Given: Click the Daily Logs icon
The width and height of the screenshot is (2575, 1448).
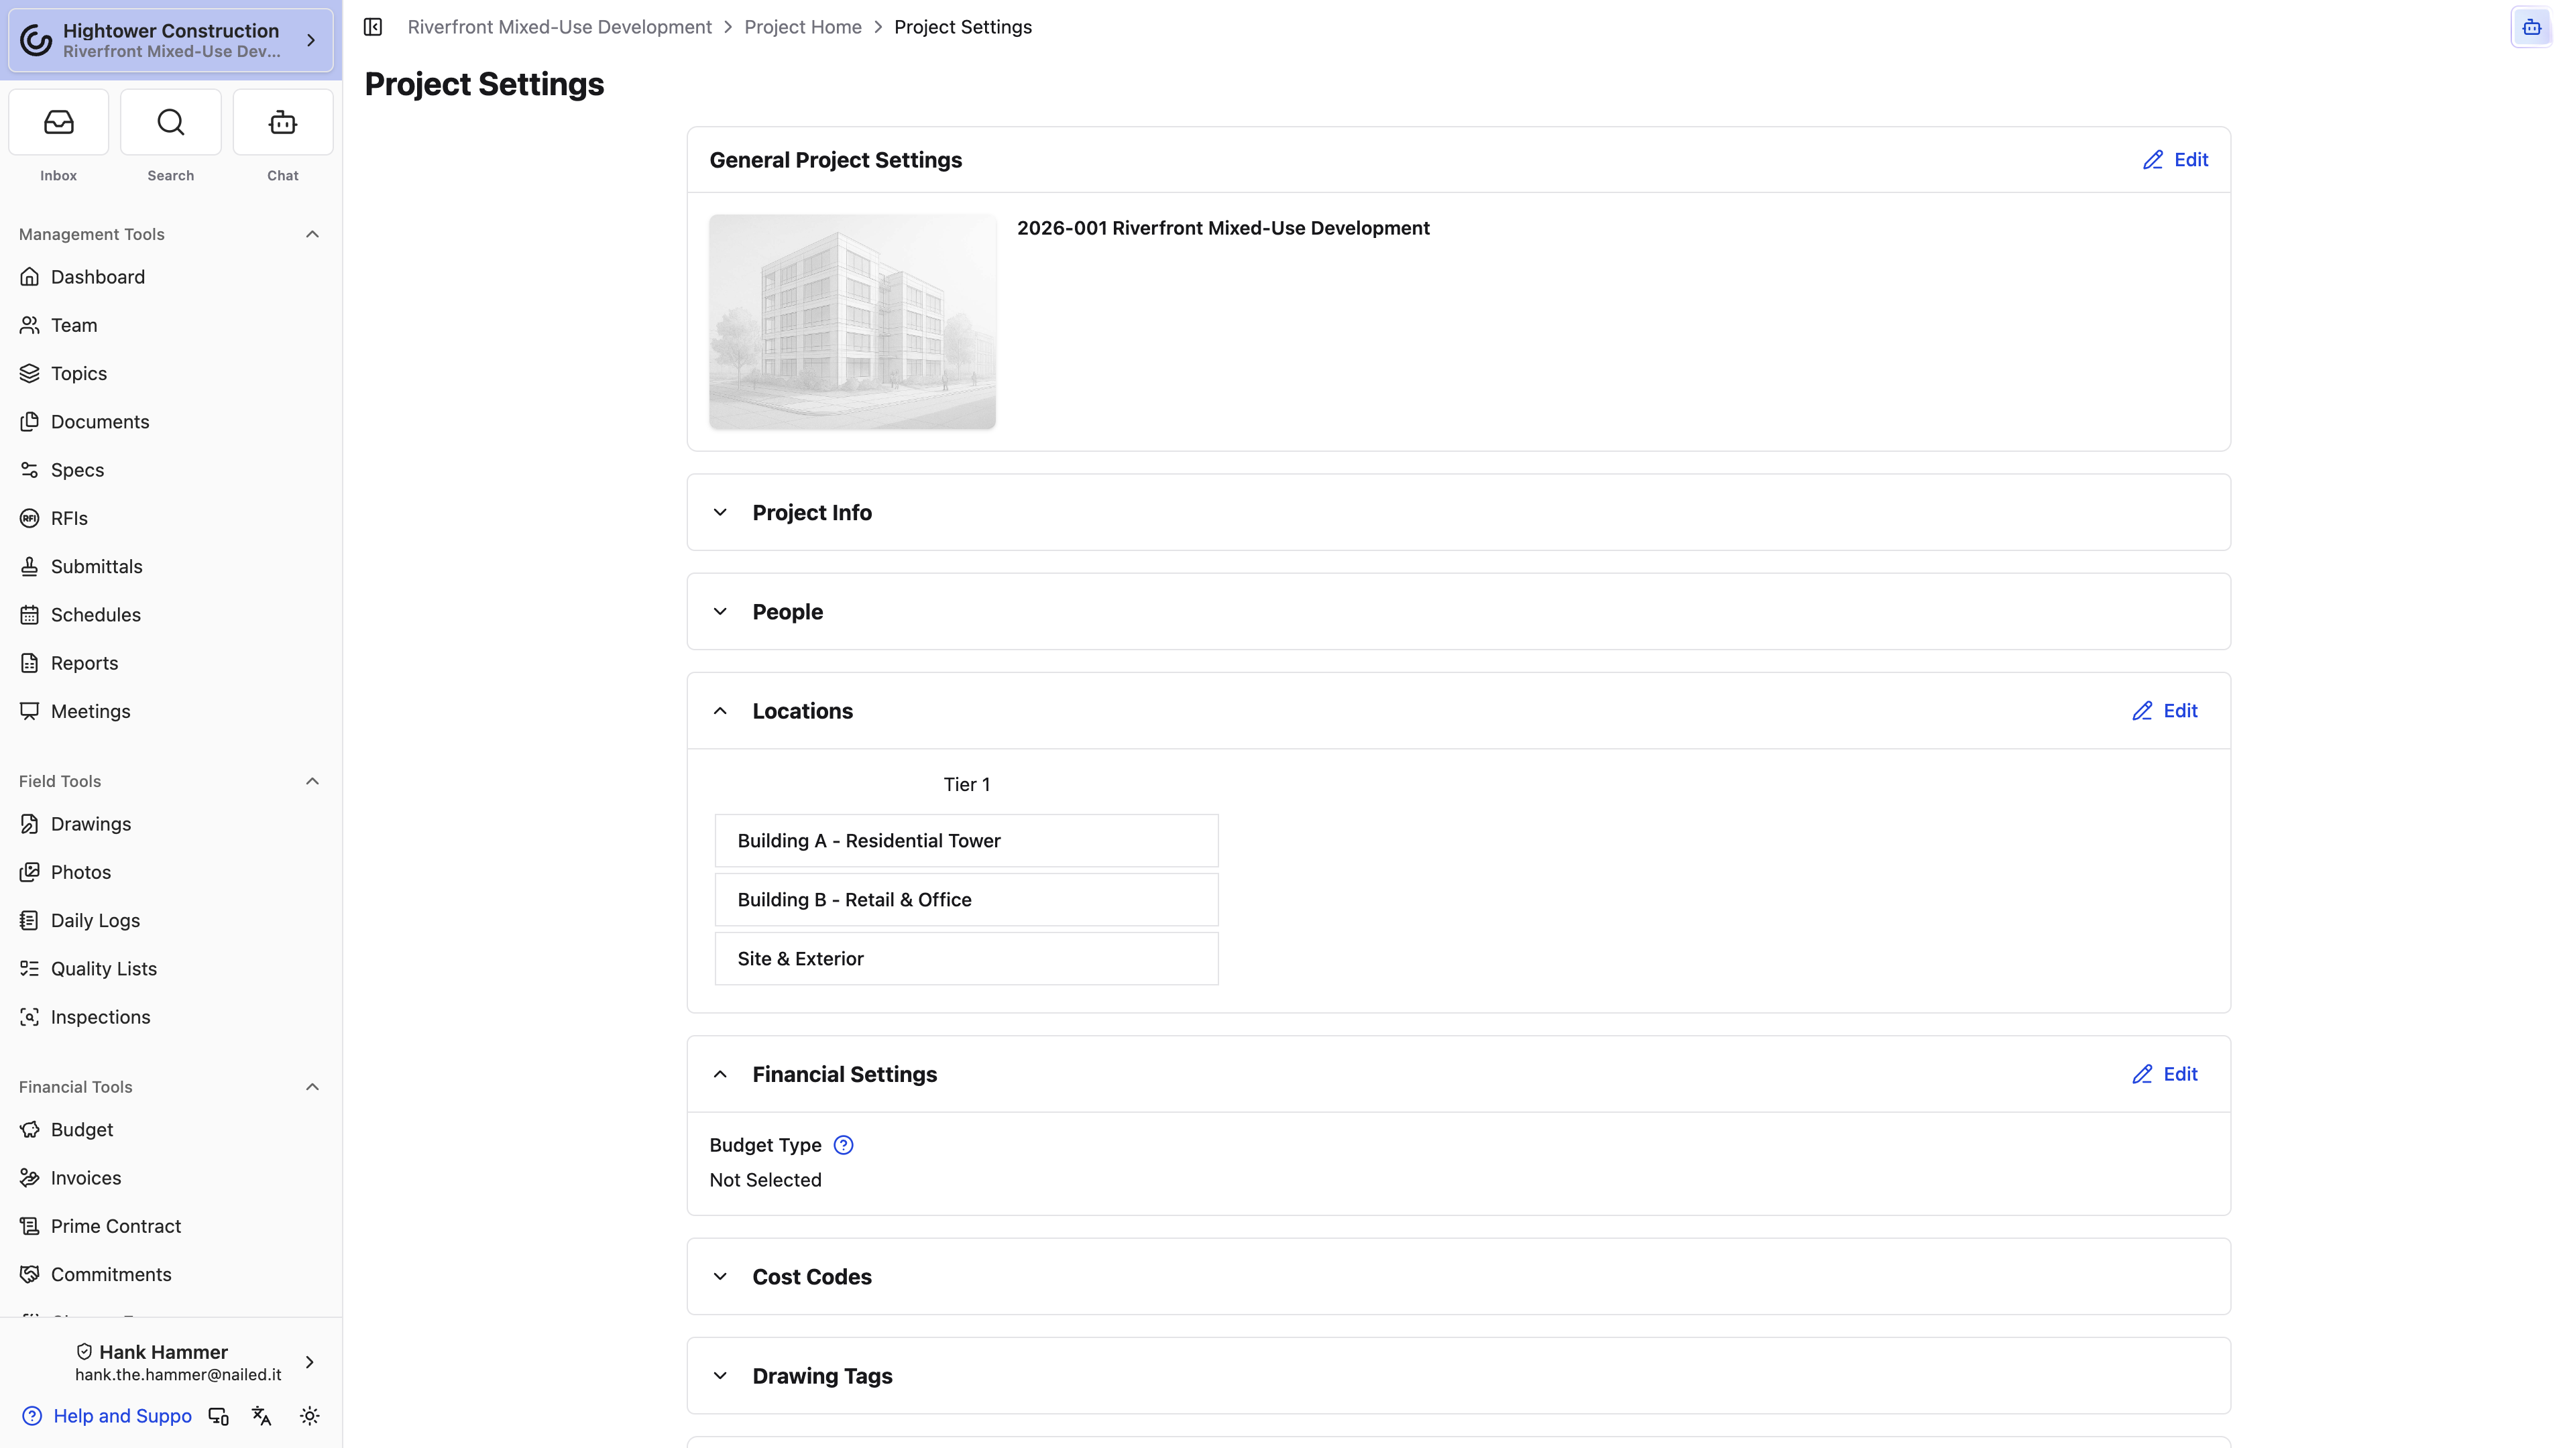Looking at the screenshot, I should click(30, 920).
